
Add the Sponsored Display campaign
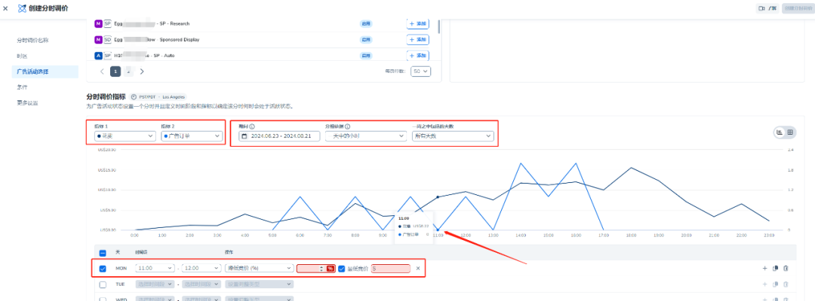(417, 39)
